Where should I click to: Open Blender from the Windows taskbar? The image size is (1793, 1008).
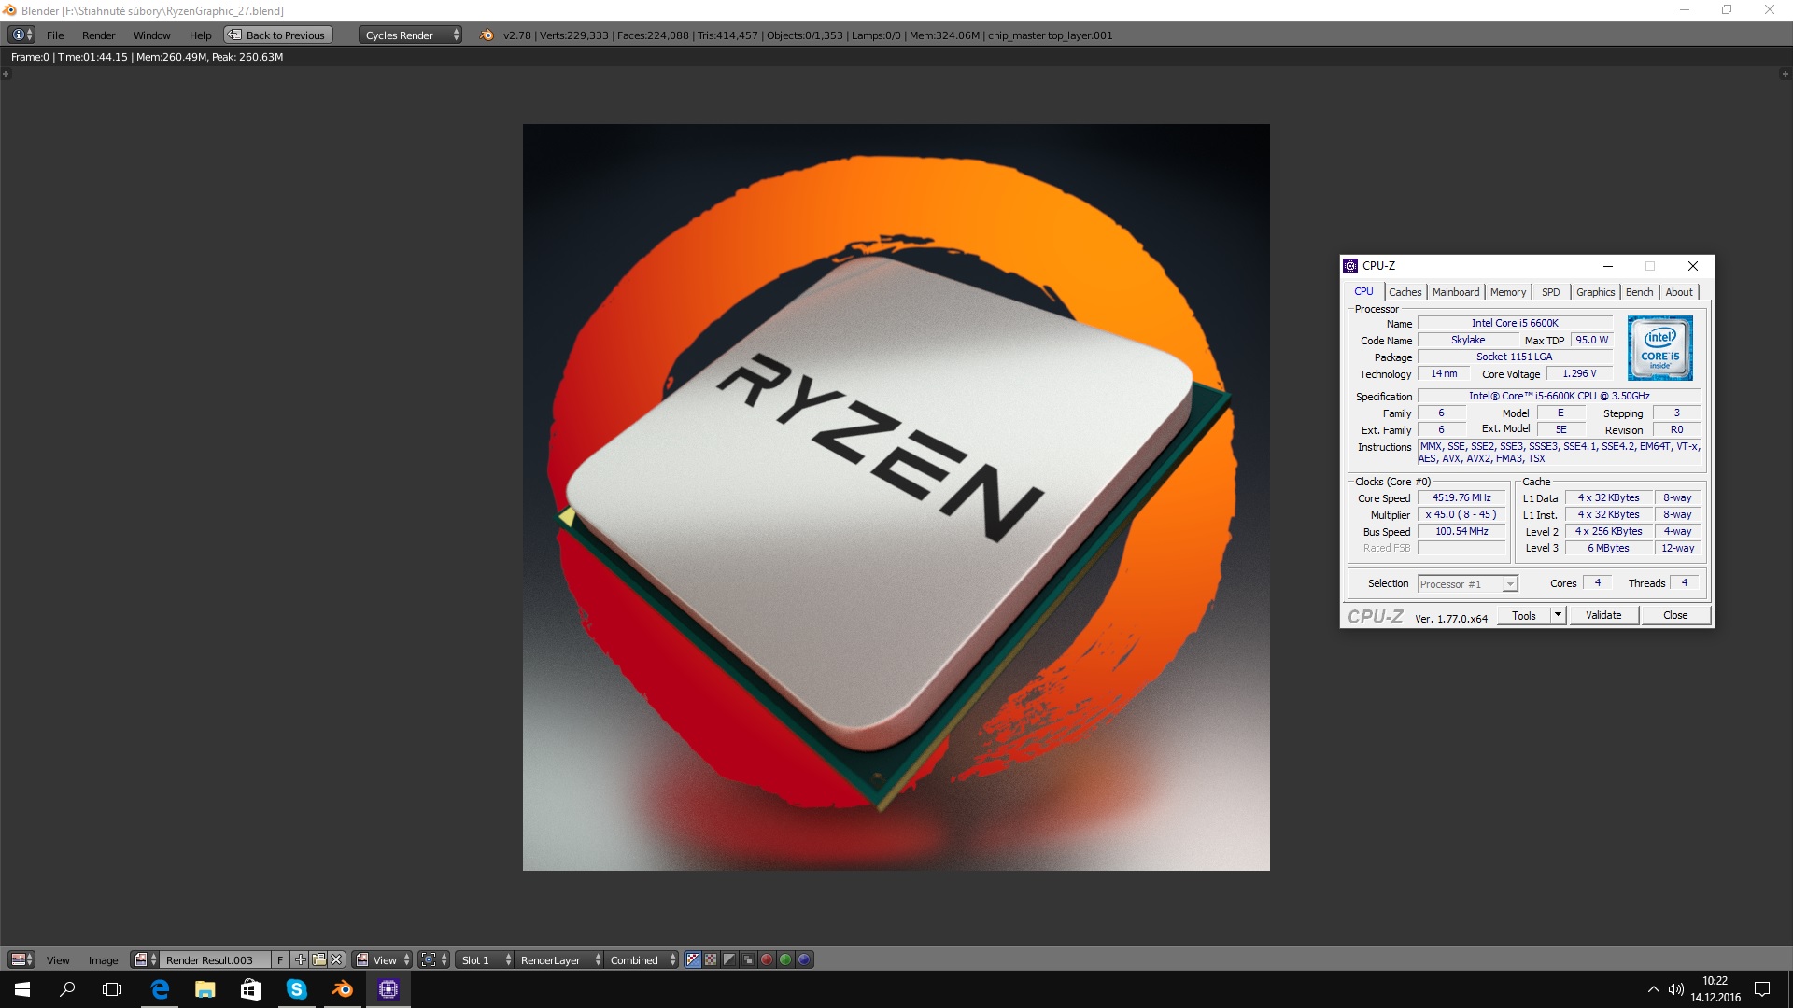[x=342, y=989]
